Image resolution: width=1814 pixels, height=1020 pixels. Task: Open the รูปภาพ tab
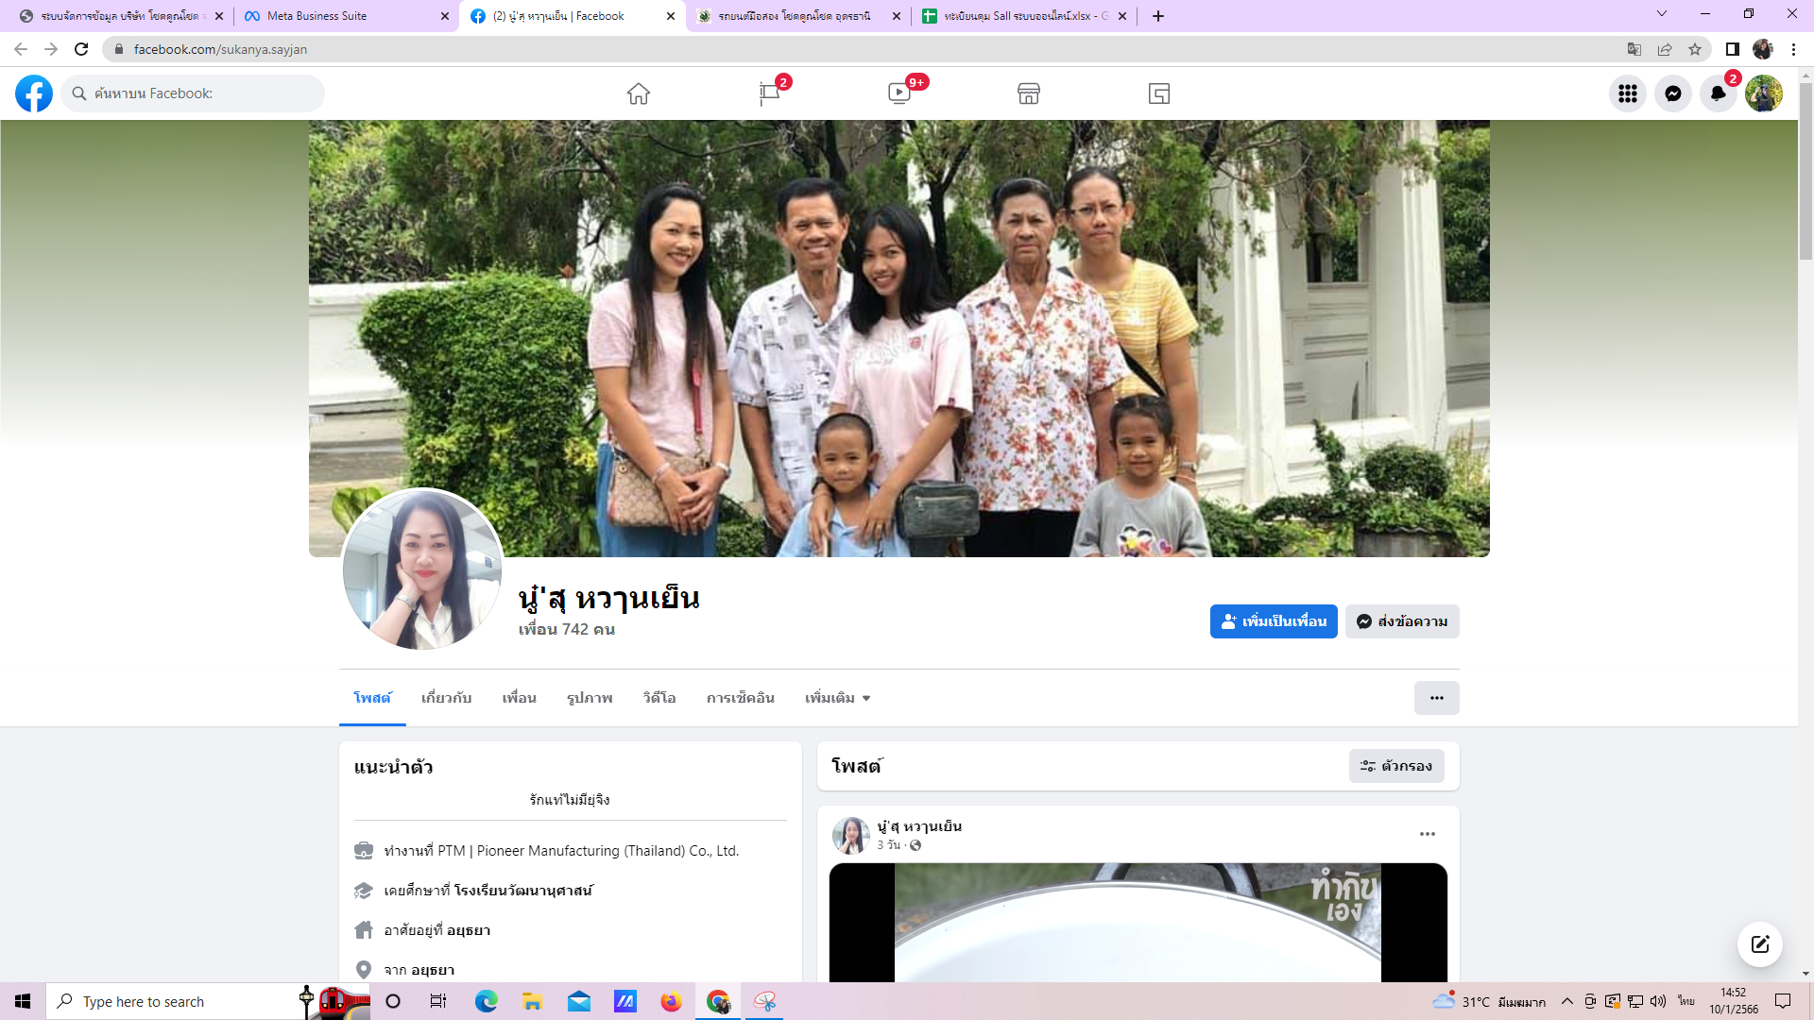tap(590, 698)
